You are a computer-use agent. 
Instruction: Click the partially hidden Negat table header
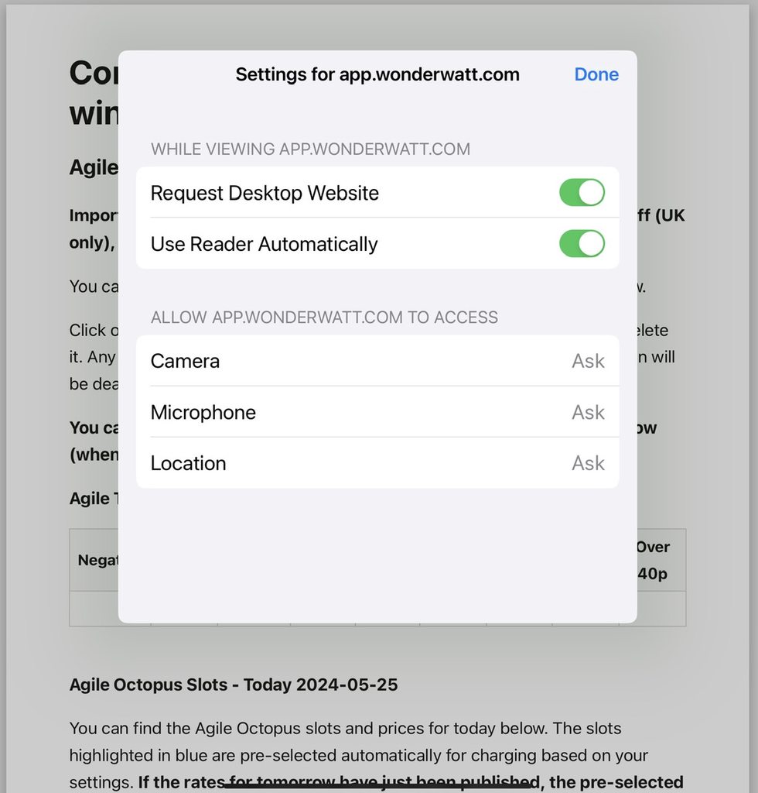click(x=97, y=561)
